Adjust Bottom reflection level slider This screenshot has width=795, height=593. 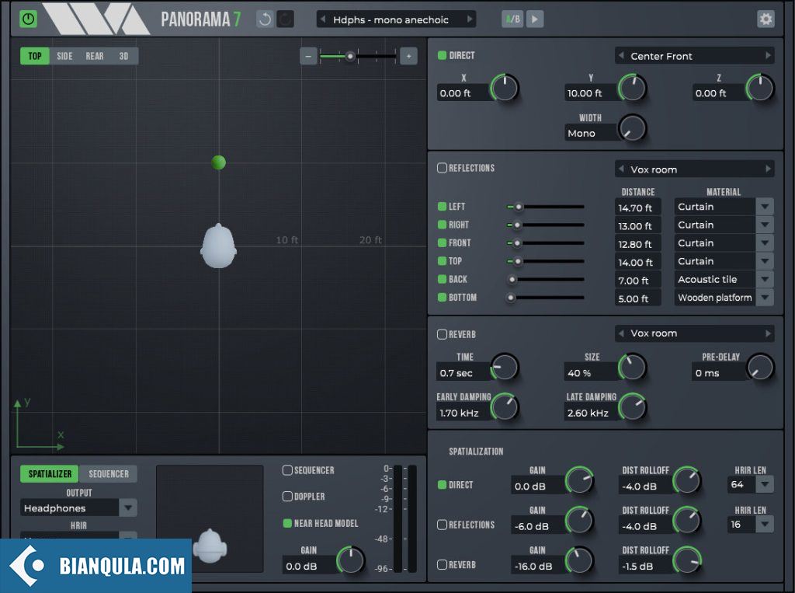[546, 298]
